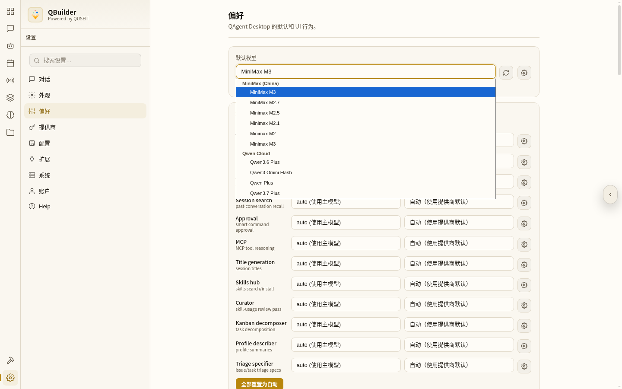The width and height of the screenshot is (622, 389).
Task: Focus the 搜索设置 search field
Action: tap(86, 61)
